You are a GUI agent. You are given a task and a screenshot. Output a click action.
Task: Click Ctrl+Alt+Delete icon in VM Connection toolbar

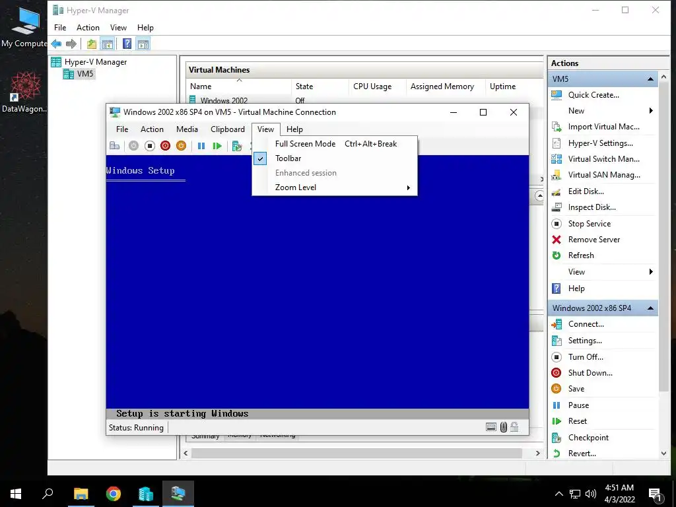tap(115, 146)
